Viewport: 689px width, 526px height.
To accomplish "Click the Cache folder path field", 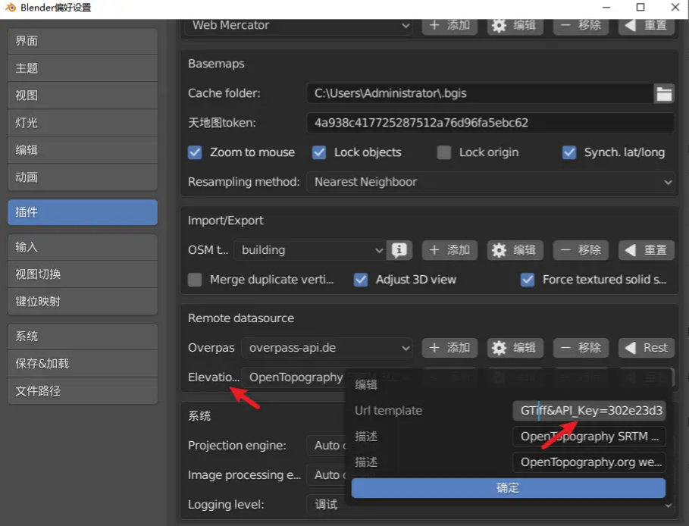I will [480, 93].
